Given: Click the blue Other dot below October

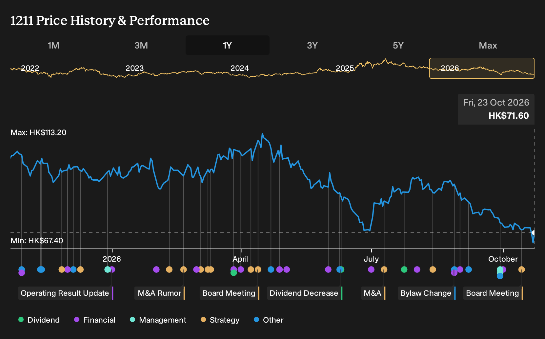Looking at the screenshot, I should click(500, 276).
